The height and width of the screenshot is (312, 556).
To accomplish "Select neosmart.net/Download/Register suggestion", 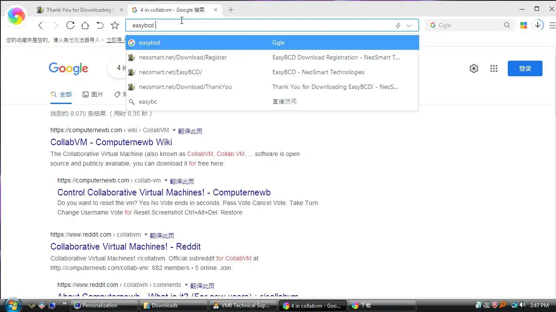I will [x=272, y=57].
